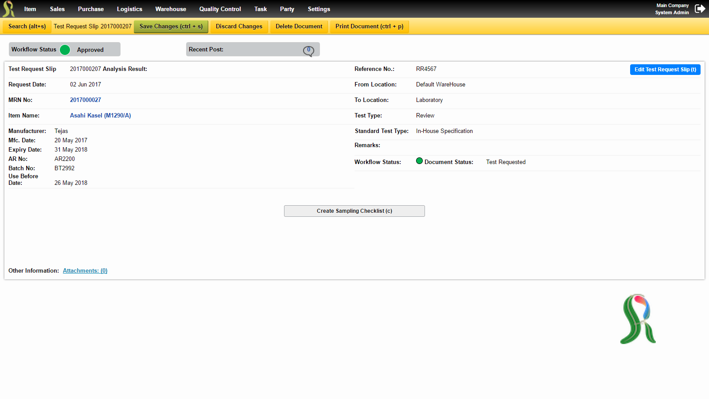
Task: Click the logout arrow icon
Action: tap(700, 9)
